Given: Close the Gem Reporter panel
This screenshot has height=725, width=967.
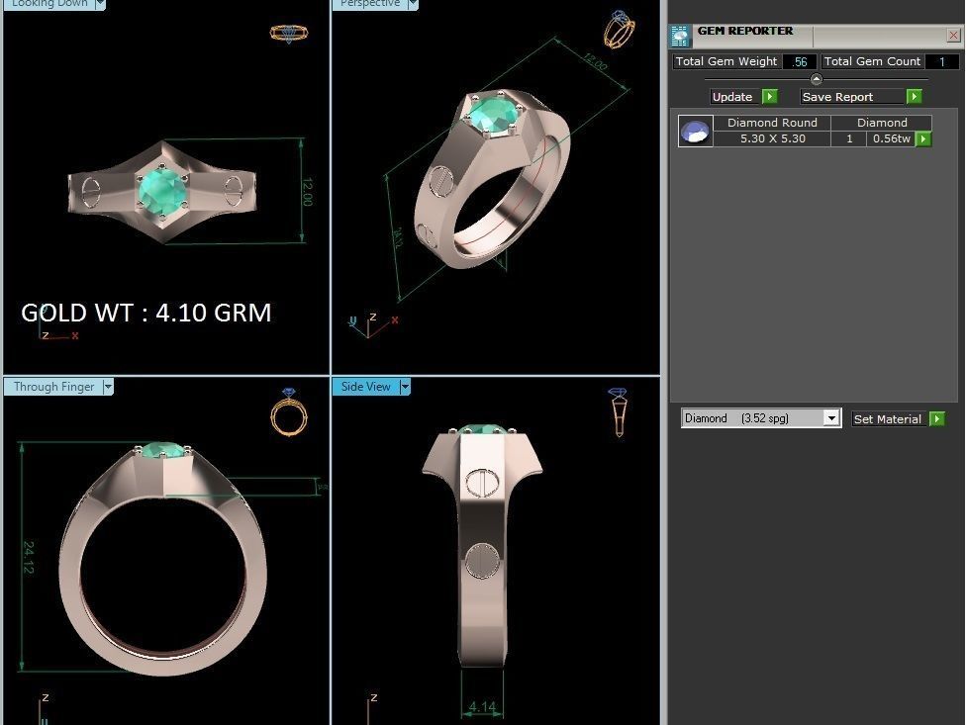Looking at the screenshot, I should coord(953,36).
